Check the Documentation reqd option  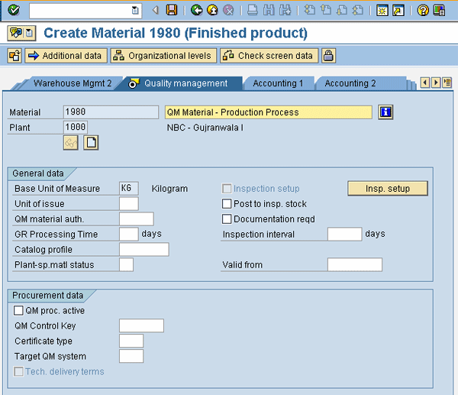pos(227,219)
